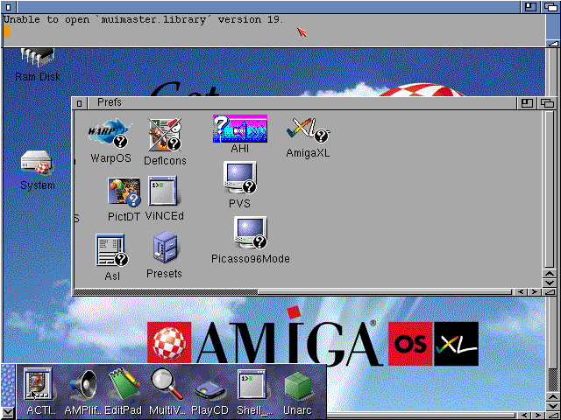Click Prefs window scroll right arrow
The image size is (561, 420).
[x=534, y=291]
